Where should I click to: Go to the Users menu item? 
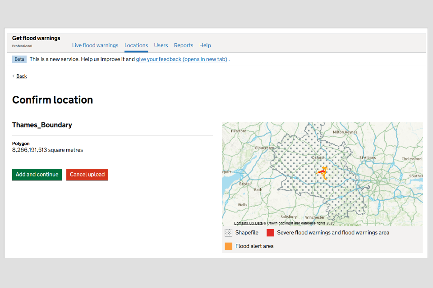(x=161, y=45)
